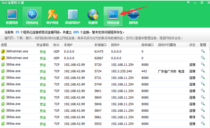Click the 360netman.exe icon for port 62667
The image size is (210, 128).
[x=3, y=58]
